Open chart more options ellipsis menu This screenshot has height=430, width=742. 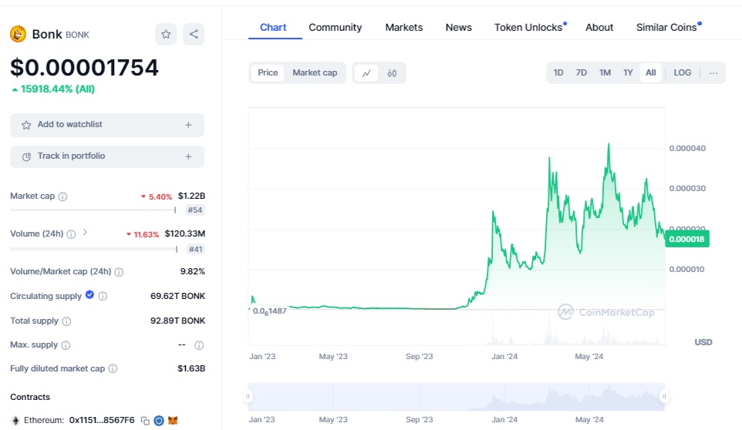pos(713,72)
